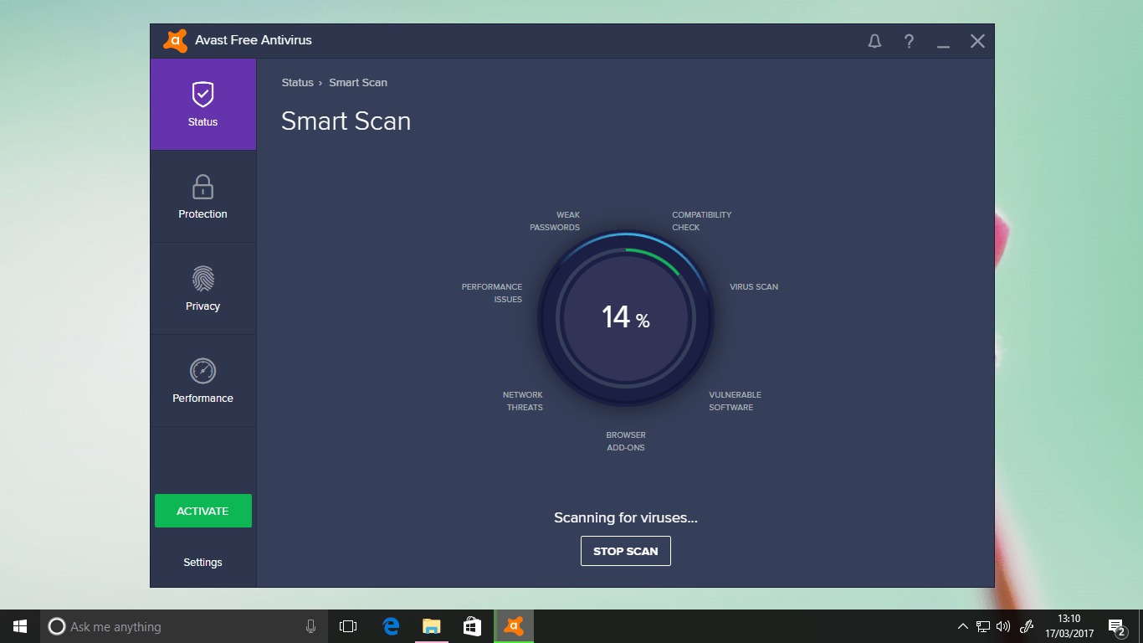Select the Avast icon on the taskbar

[513, 625]
